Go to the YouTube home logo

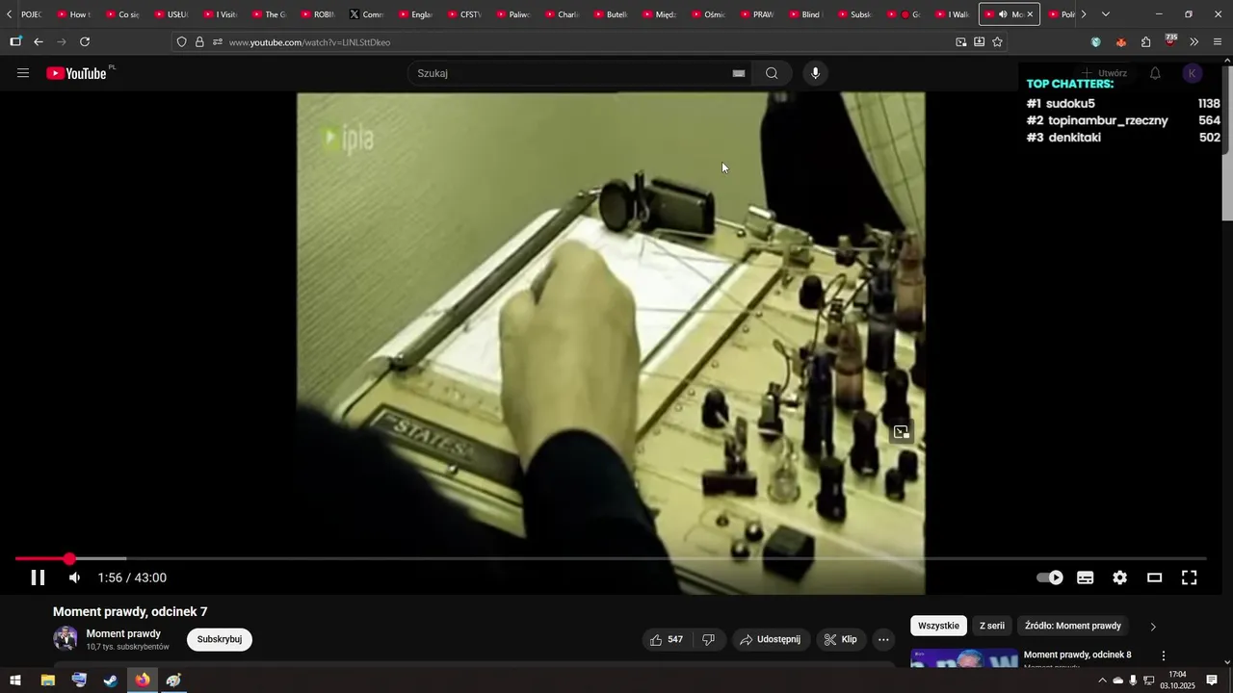[77, 73]
